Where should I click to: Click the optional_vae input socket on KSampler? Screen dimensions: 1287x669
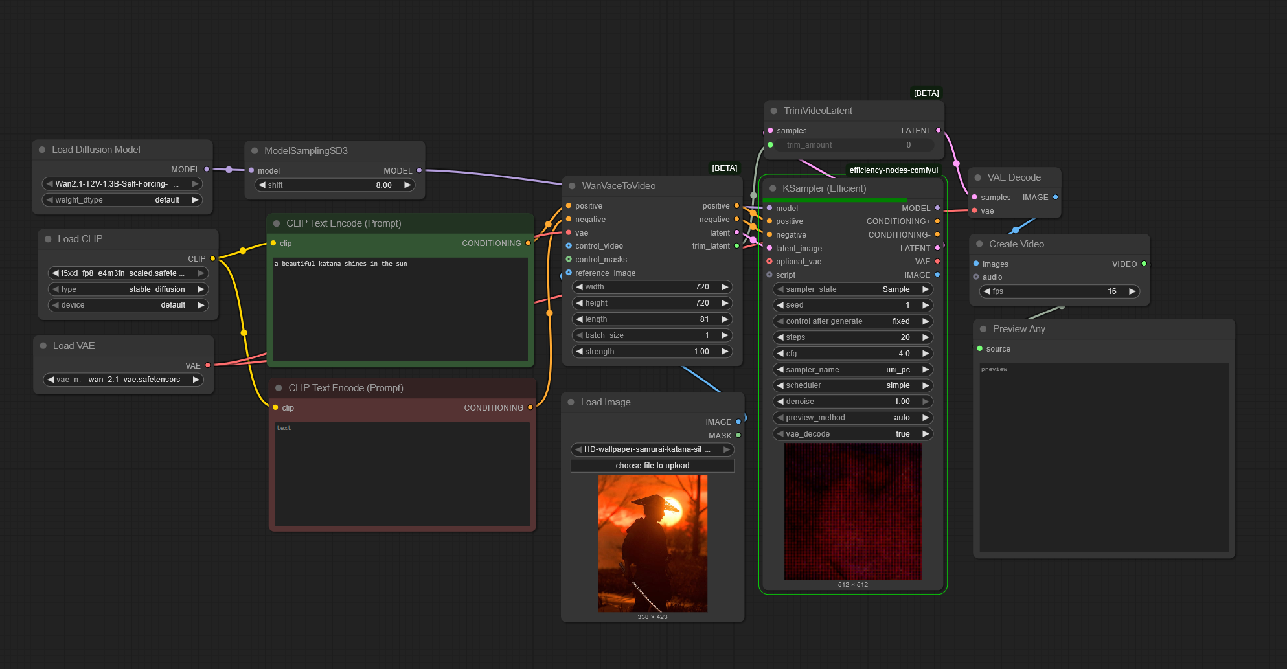point(769,262)
